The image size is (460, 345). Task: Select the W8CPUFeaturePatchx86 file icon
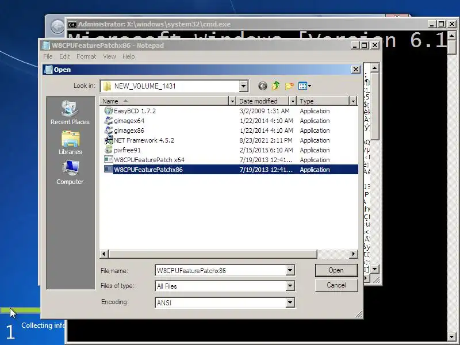pos(109,169)
